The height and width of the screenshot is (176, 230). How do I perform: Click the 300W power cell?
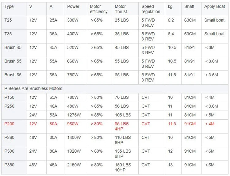coord(73,20)
